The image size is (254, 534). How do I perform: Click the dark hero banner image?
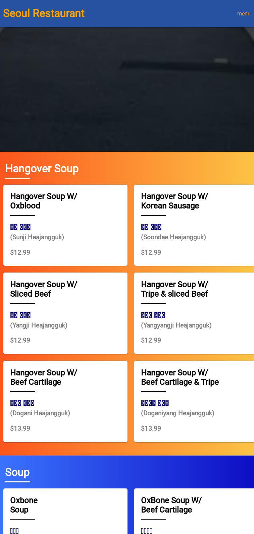click(127, 90)
